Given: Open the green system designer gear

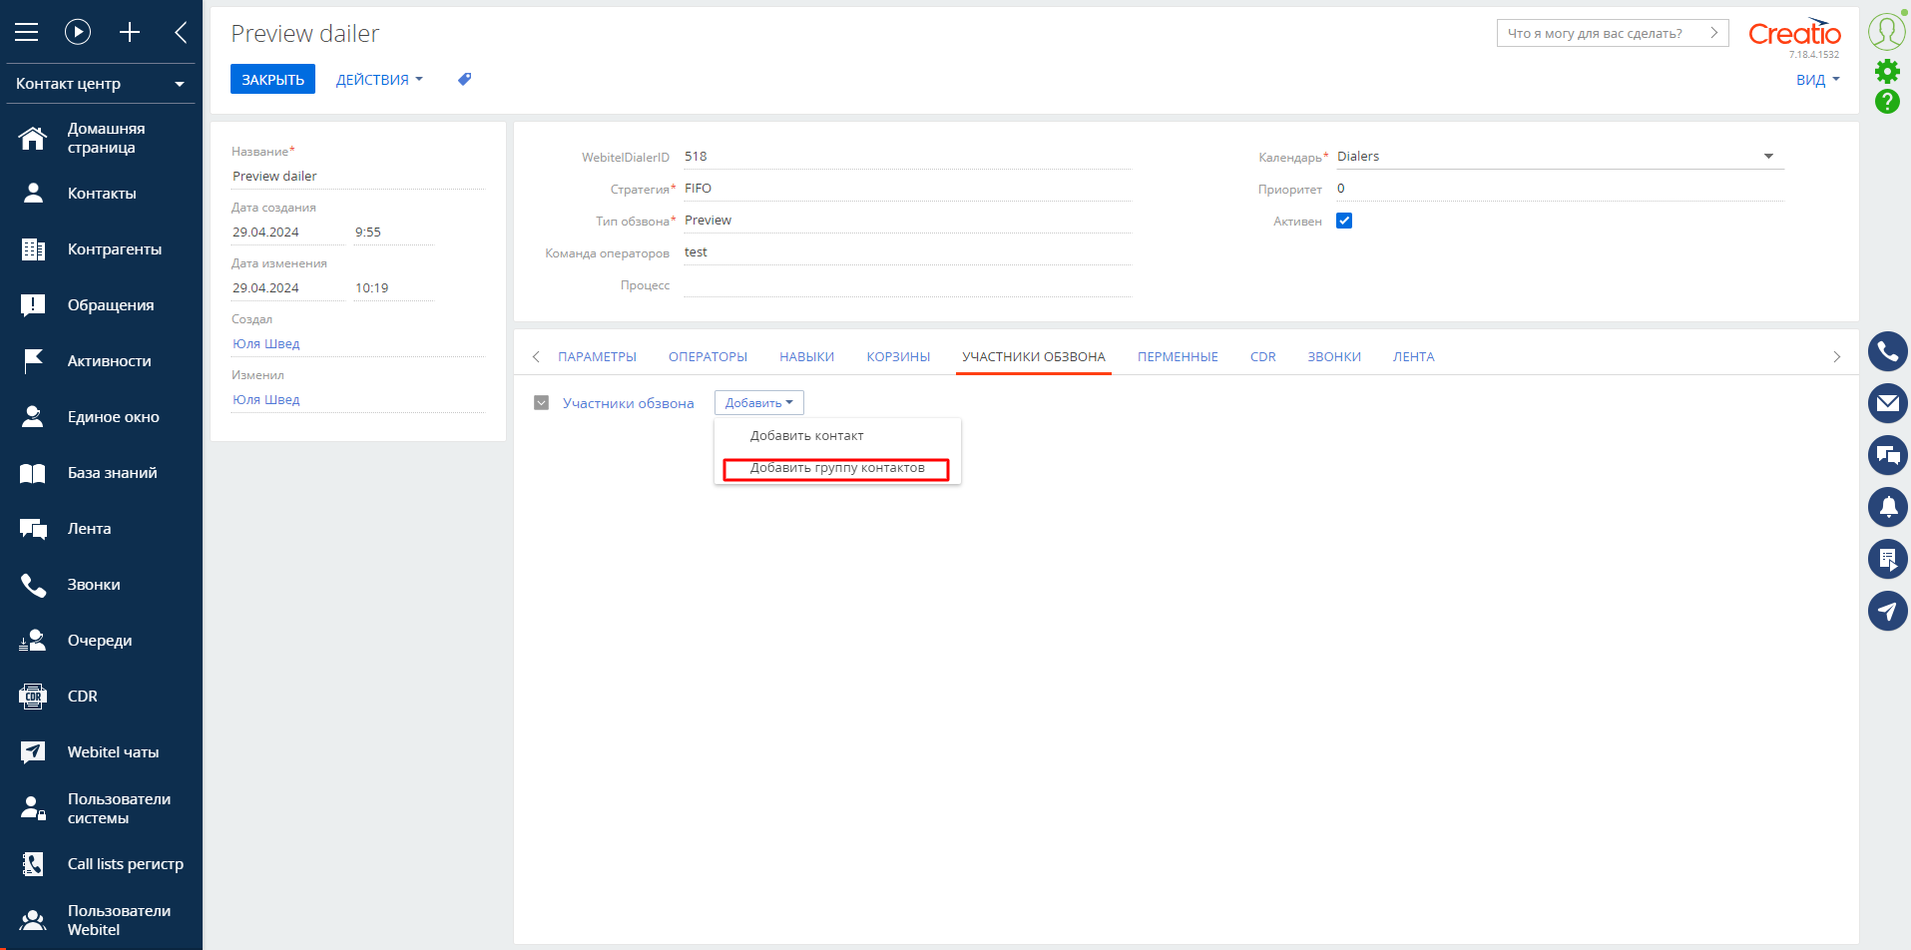Looking at the screenshot, I should point(1887,71).
